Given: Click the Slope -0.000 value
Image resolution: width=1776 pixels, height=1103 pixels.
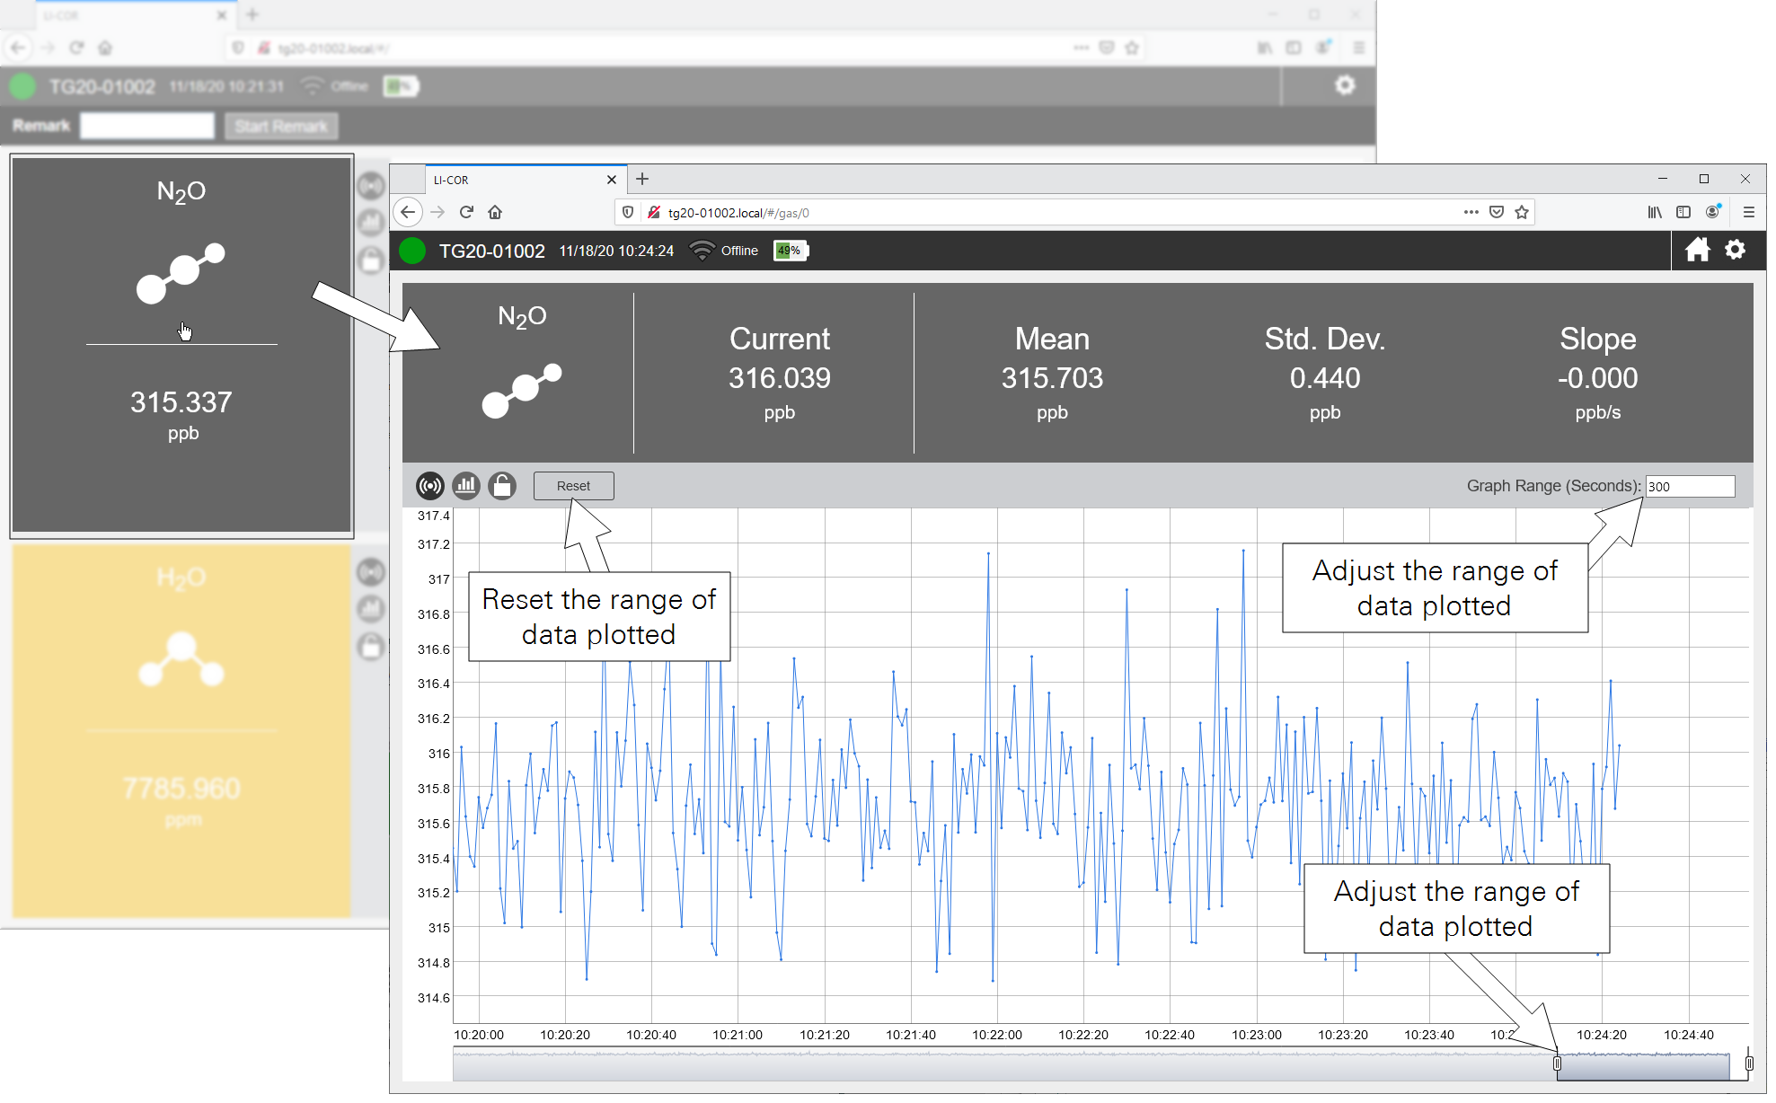Looking at the screenshot, I should pos(1598,378).
